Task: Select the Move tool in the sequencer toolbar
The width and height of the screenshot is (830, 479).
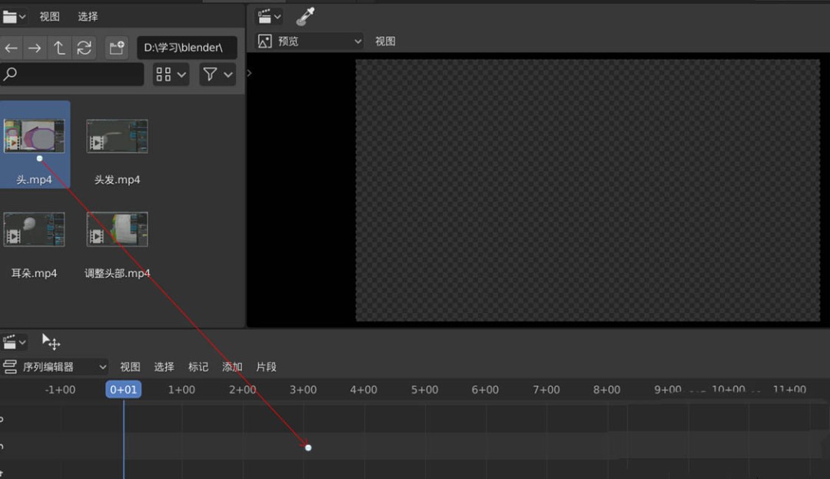Action: (50, 341)
